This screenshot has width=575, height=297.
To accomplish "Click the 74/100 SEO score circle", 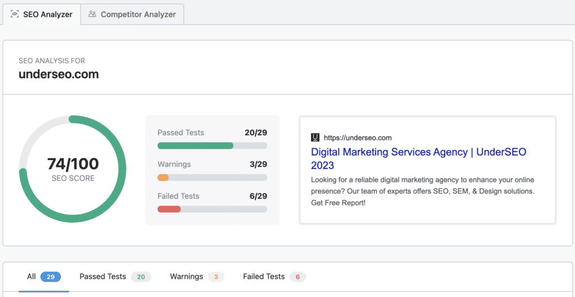I will pos(73,169).
